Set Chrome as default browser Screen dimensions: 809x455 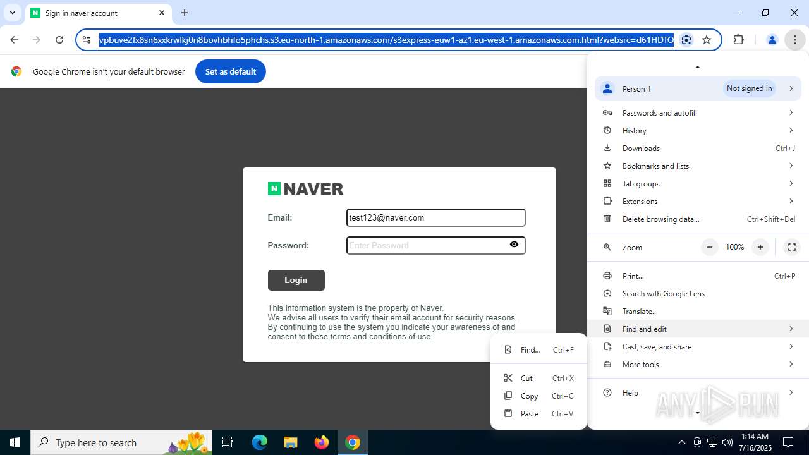[x=230, y=71]
